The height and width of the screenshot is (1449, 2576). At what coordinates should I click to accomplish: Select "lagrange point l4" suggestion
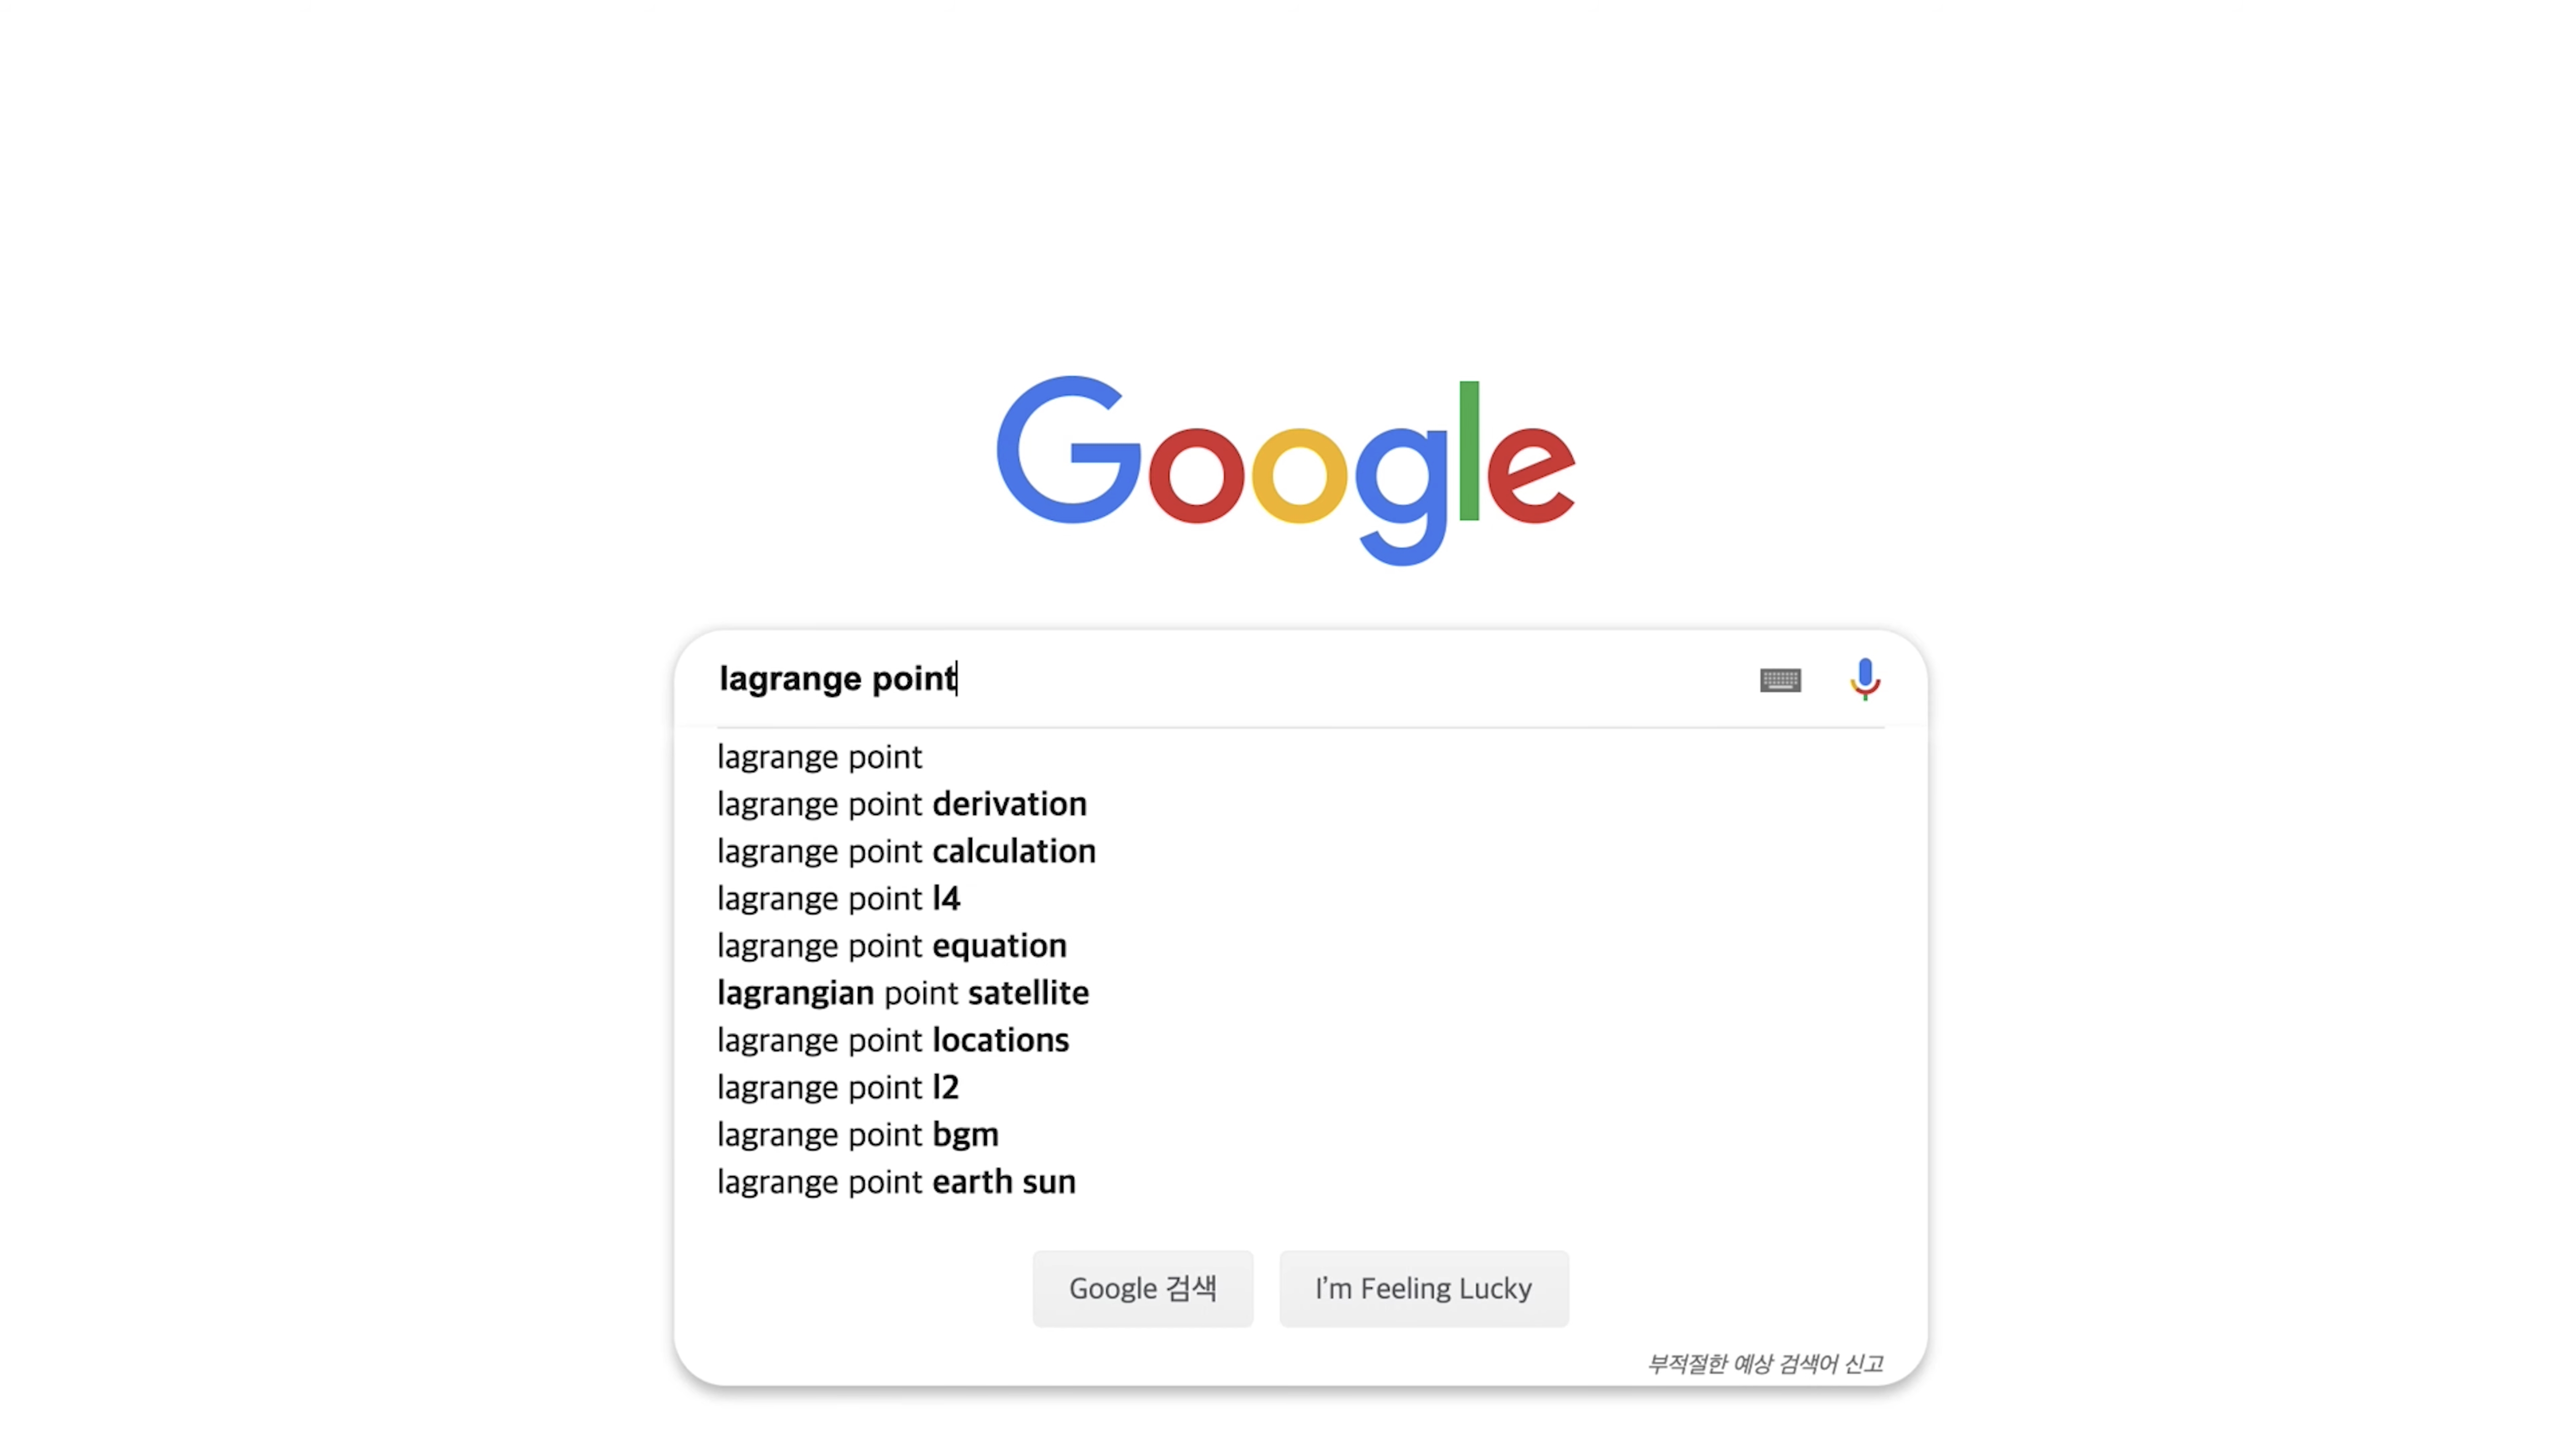[x=1300, y=898]
